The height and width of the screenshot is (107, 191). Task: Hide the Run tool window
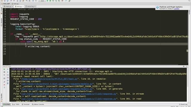(187, 66)
